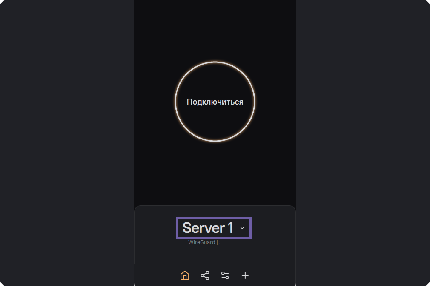430x286 pixels.
Task: Switch to the Settings navigation tab
Action: click(x=225, y=275)
